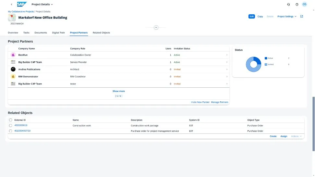
Task: Open purchase order link 4500000019
Action: coord(21,125)
